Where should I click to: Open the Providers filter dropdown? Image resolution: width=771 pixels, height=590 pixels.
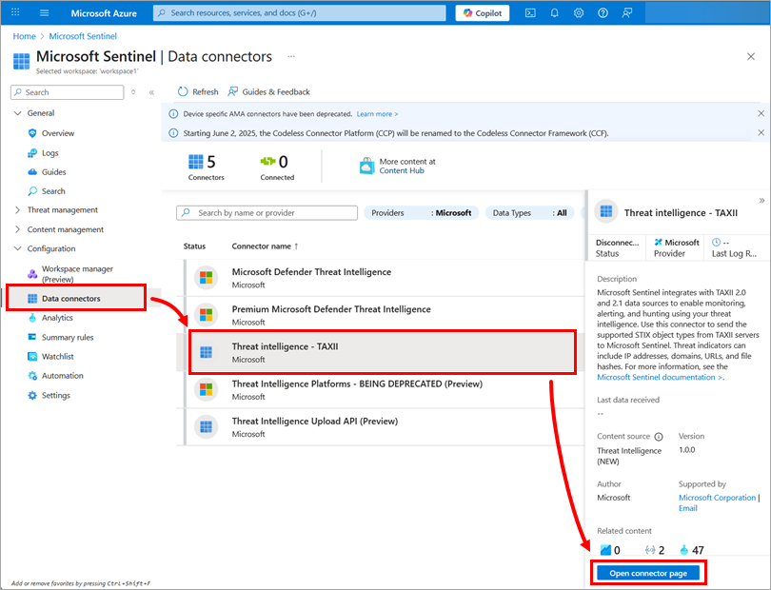(421, 213)
